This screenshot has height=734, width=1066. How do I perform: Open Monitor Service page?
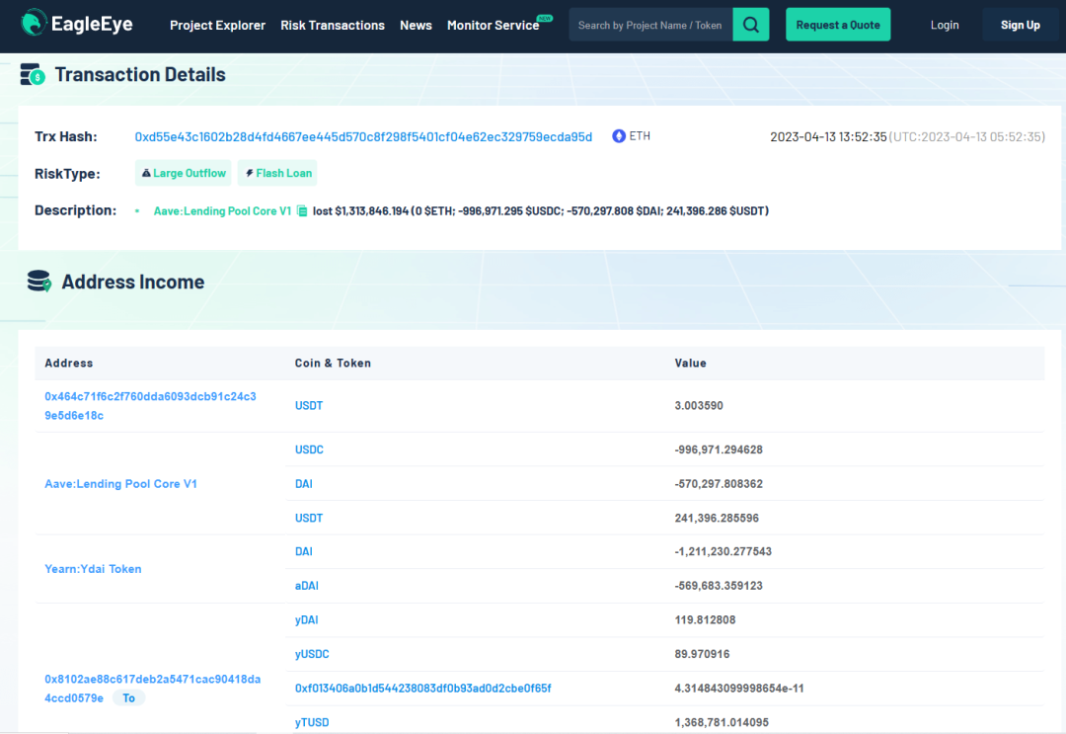(x=493, y=26)
